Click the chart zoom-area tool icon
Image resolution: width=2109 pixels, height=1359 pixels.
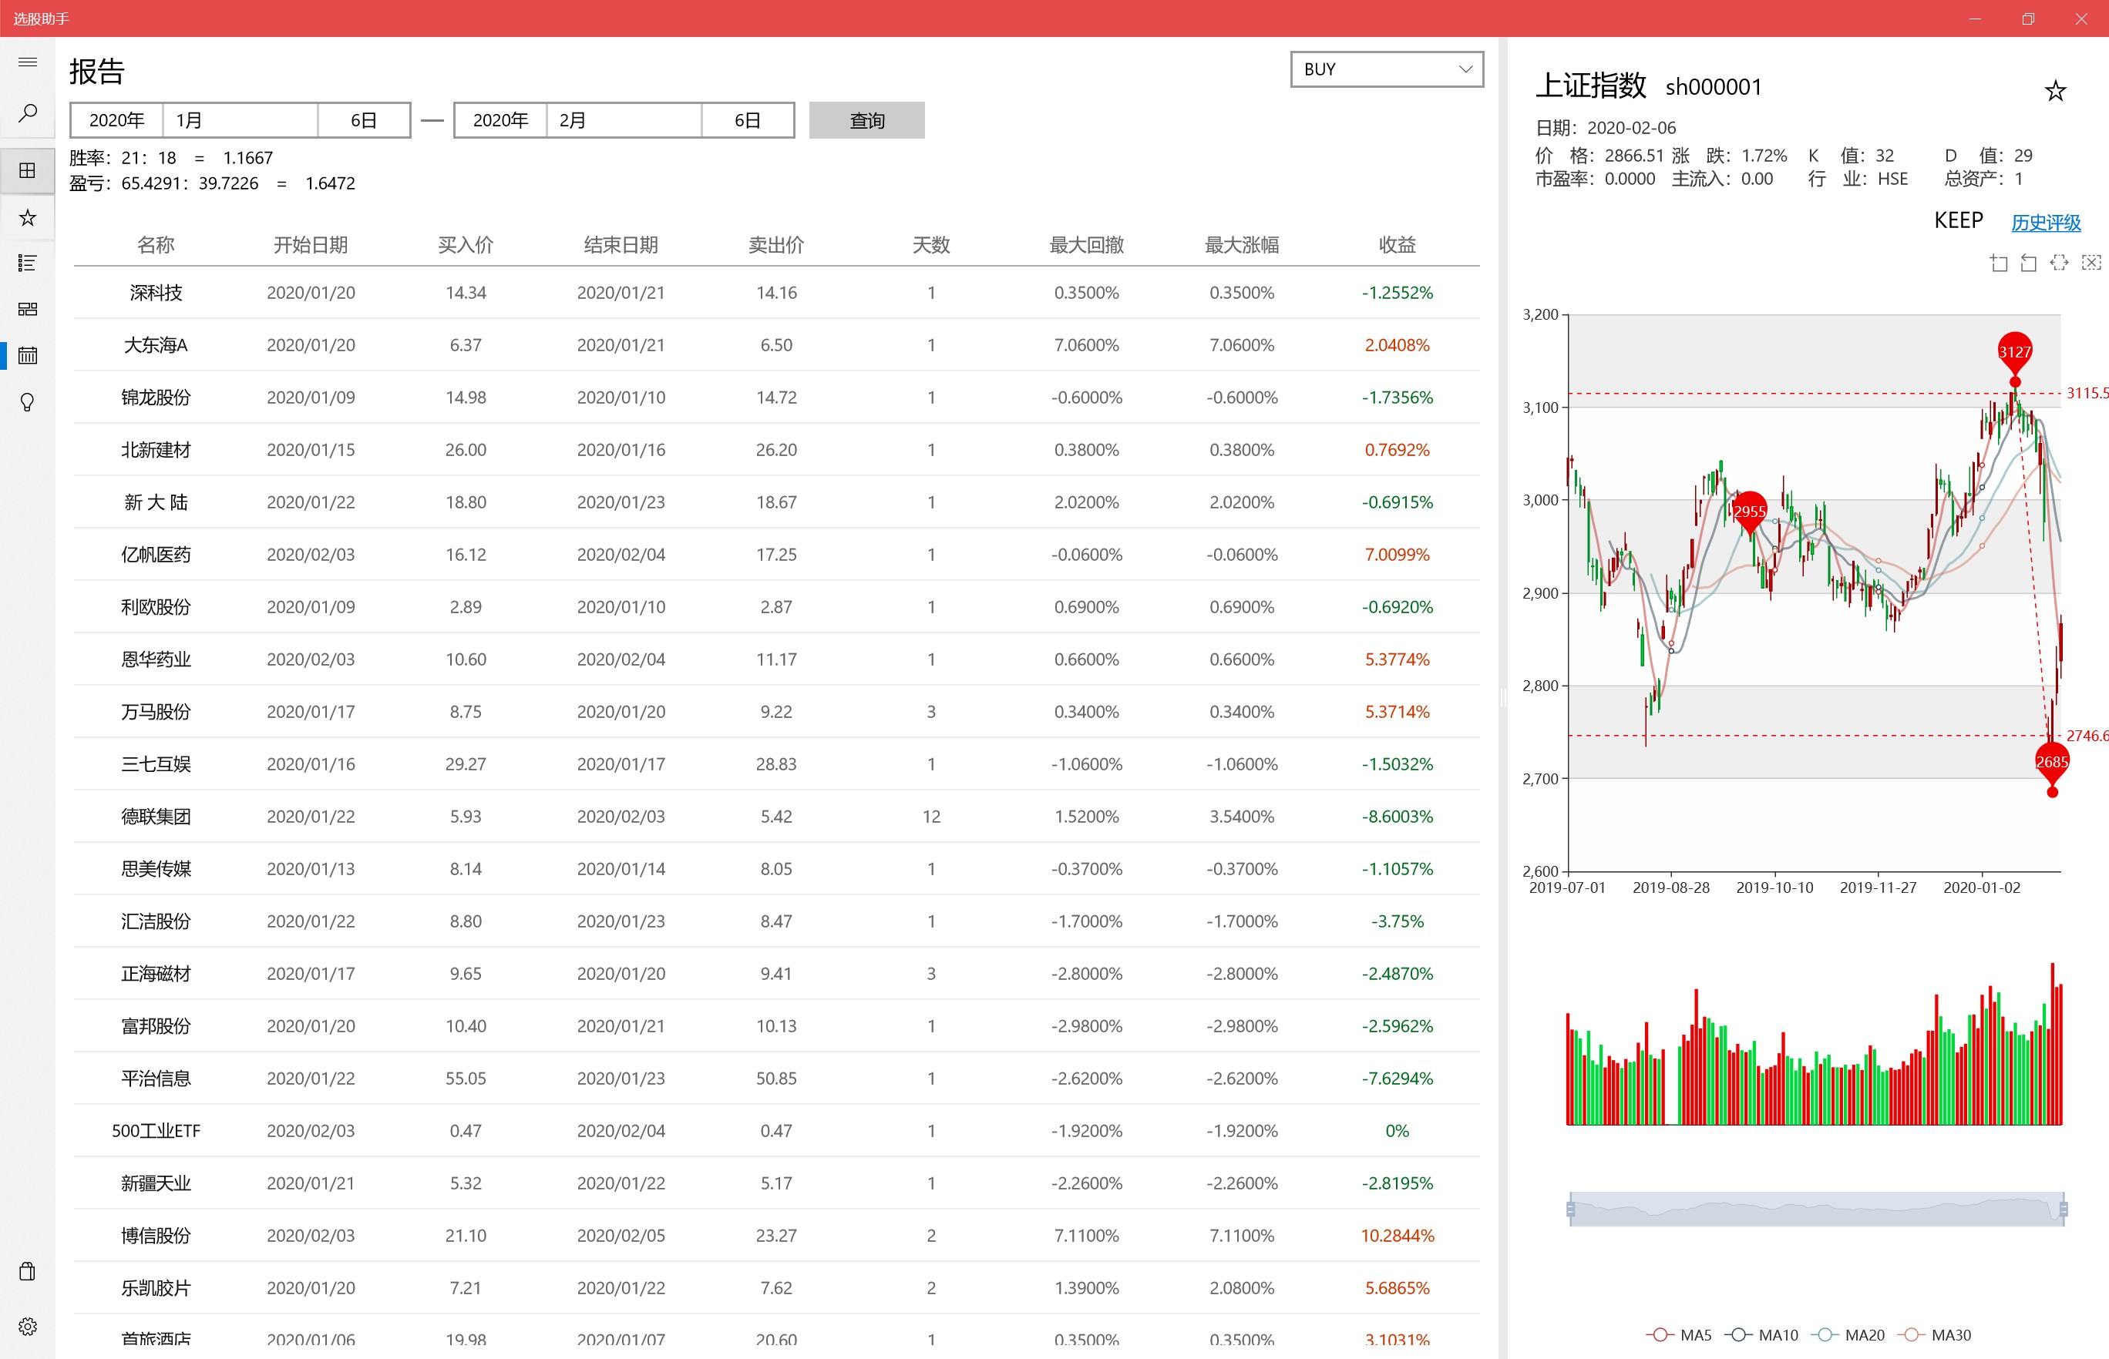click(1999, 262)
